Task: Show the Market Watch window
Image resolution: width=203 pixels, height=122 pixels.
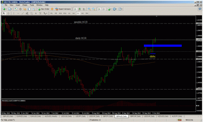Action: click(x=16, y=9)
